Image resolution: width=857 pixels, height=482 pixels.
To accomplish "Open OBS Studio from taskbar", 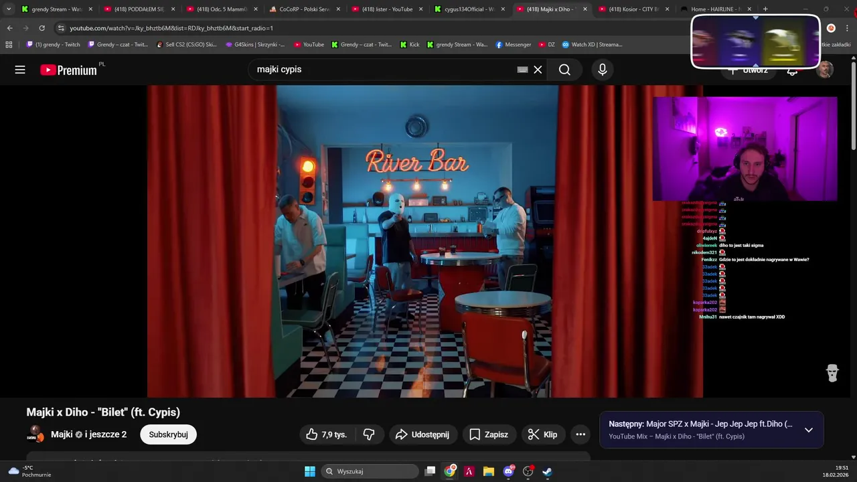I will tap(528, 471).
